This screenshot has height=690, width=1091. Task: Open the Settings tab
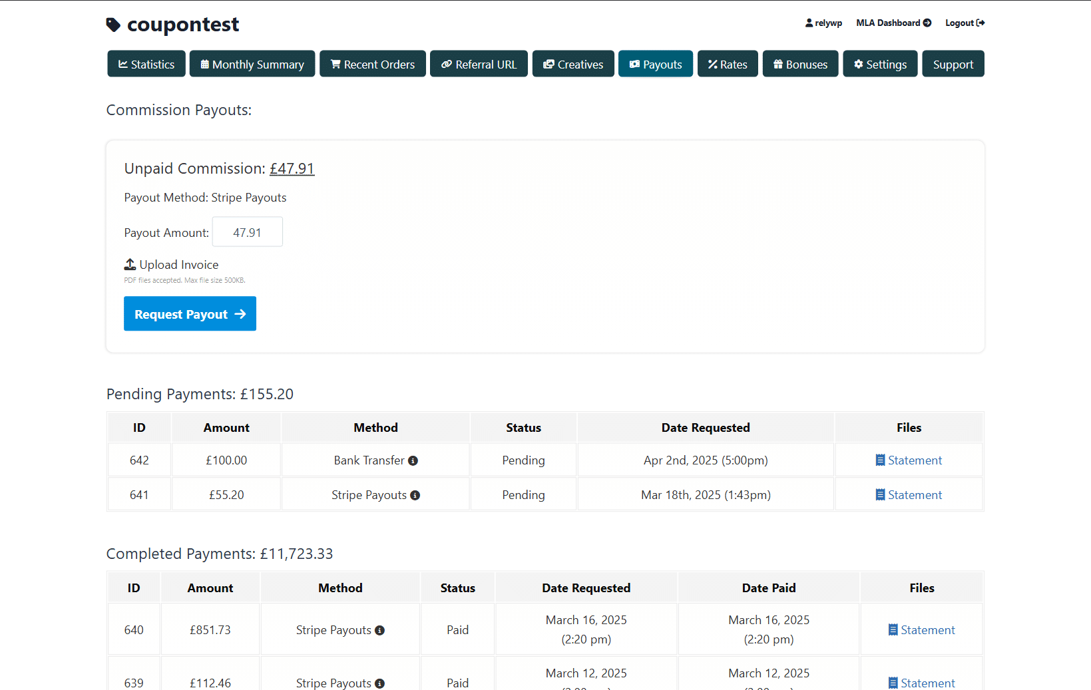point(880,64)
